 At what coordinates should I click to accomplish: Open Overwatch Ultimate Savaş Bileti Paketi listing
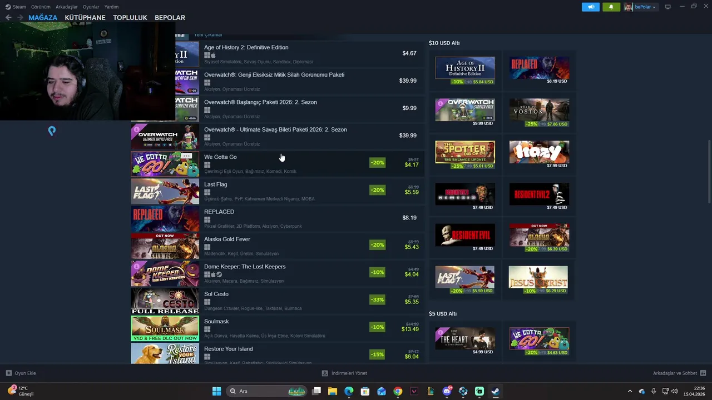277,136
